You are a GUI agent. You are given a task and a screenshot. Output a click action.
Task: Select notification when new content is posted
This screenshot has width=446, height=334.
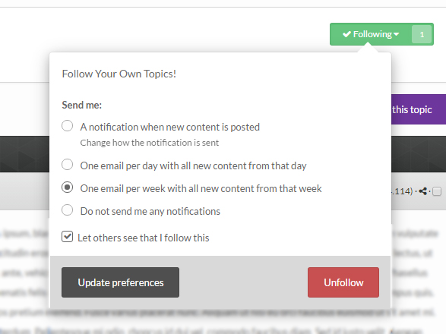point(68,126)
